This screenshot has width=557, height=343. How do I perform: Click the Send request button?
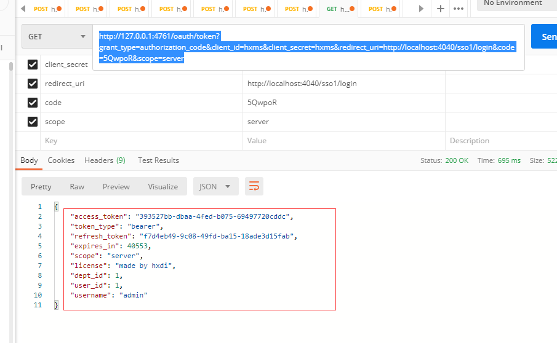pyautogui.click(x=545, y=37)
